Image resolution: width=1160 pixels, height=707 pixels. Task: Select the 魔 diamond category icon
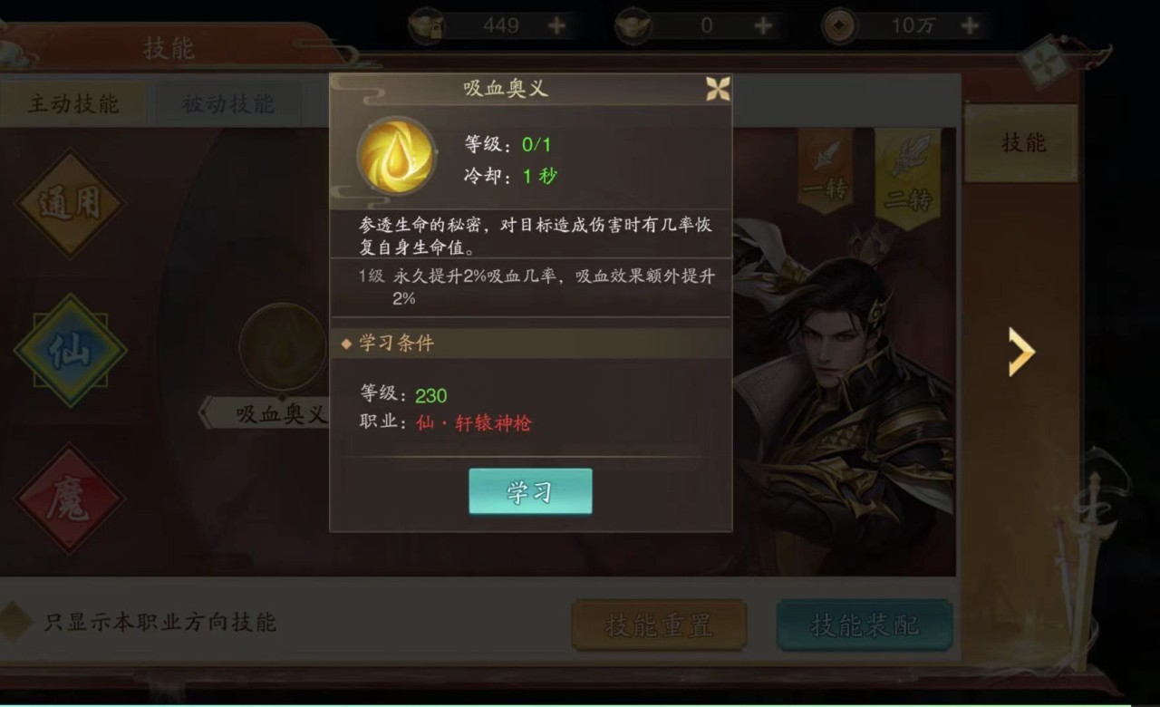pyautogui.click(x=70, y=499)
